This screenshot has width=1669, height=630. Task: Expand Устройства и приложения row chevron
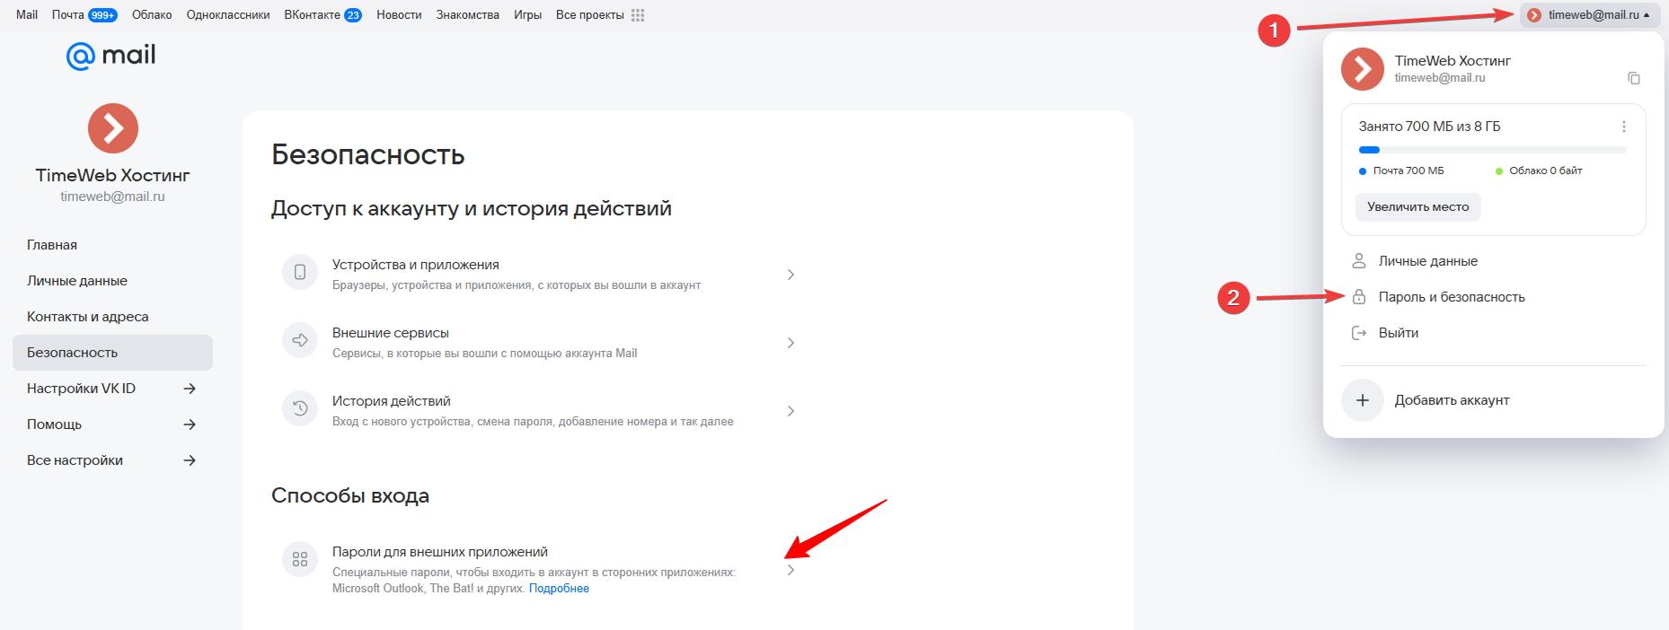(x=790, y=275)
